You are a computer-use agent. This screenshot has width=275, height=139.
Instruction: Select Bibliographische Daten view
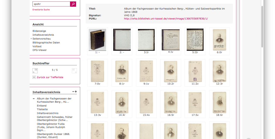[46, 42]
